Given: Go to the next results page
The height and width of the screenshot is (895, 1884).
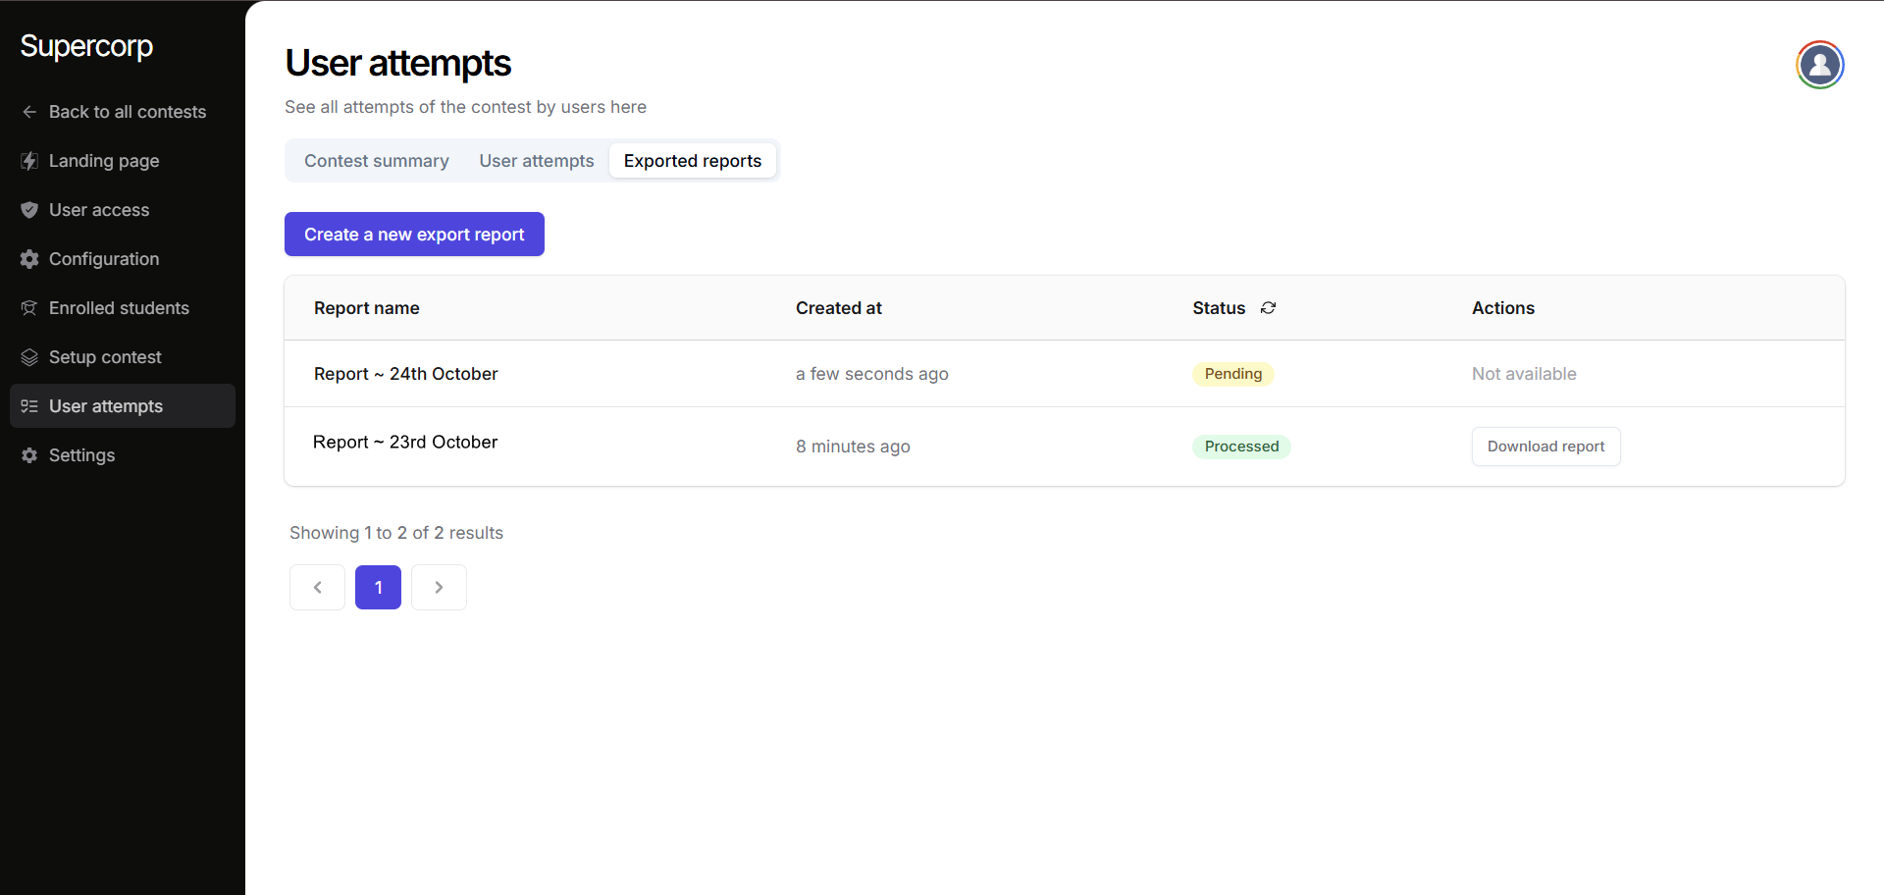Looking at the screenshot, I should pos(439,588).
